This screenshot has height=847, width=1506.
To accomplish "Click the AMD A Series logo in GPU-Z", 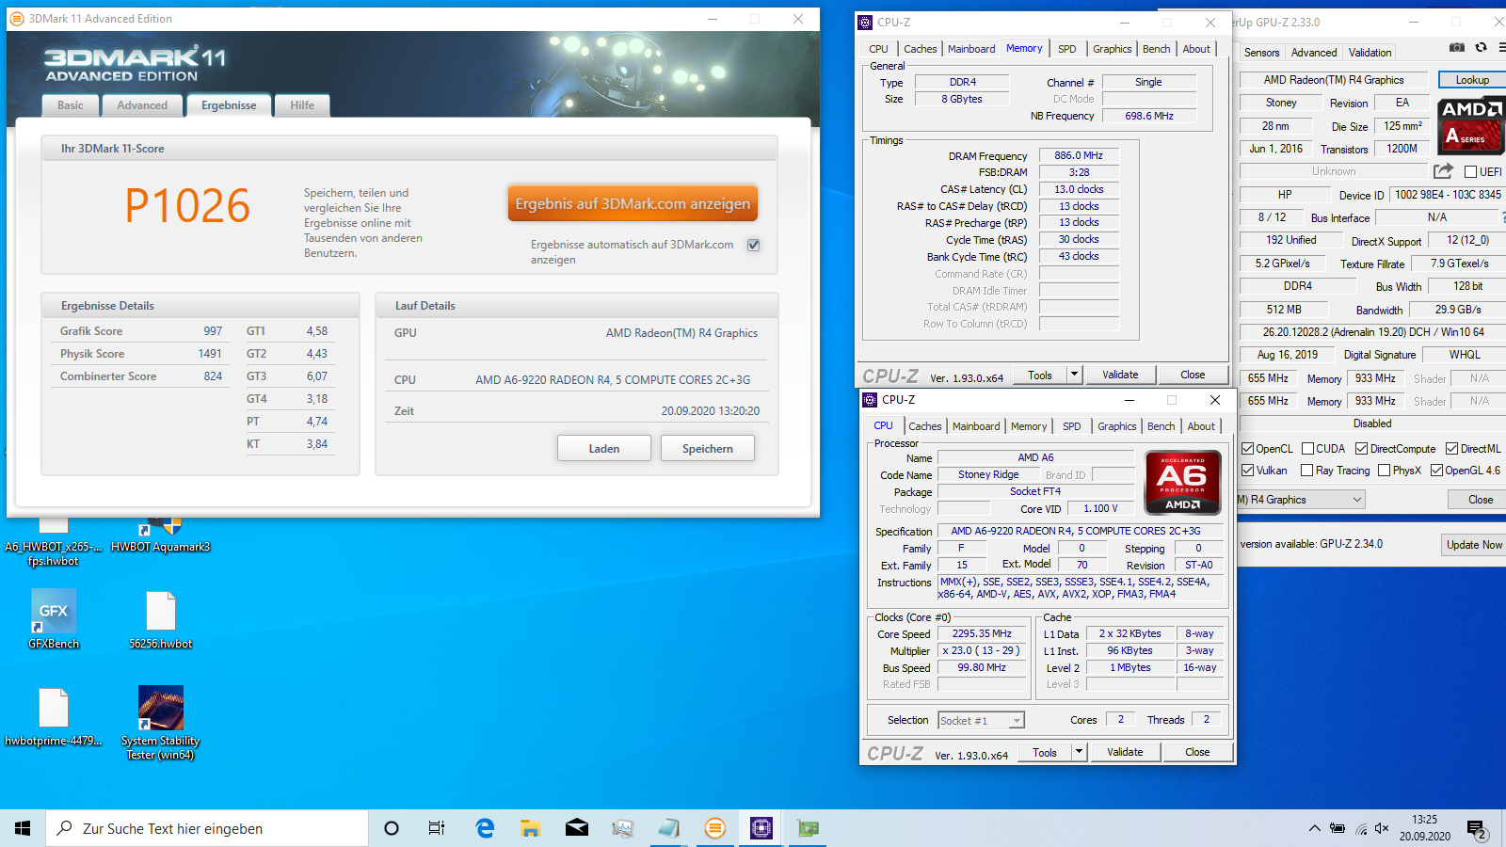I will [x=1472, y=125].
